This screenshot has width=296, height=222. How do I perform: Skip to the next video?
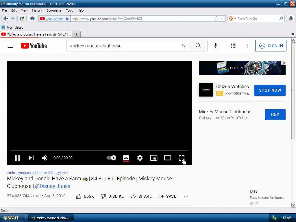point(31,158)
